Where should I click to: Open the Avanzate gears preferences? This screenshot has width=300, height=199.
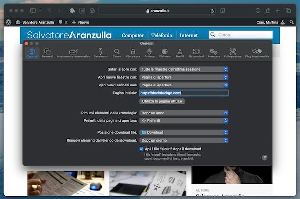tap(214, 53)
